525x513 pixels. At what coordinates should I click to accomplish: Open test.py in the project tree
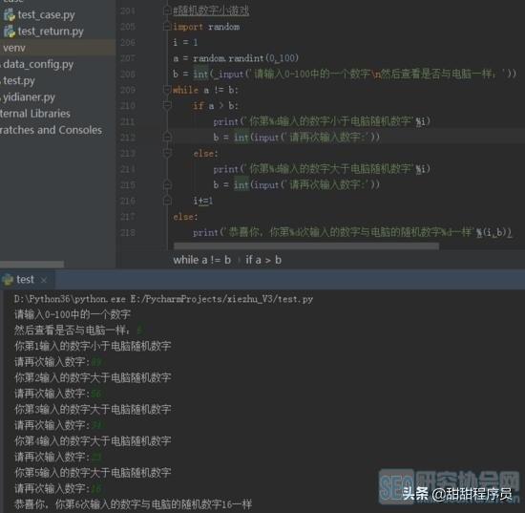coord(19,81)
